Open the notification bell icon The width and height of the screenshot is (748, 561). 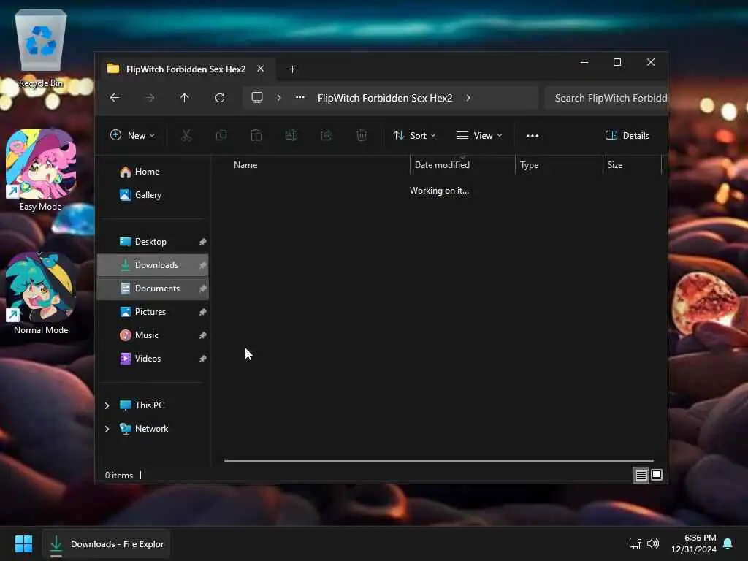(728, 543)
